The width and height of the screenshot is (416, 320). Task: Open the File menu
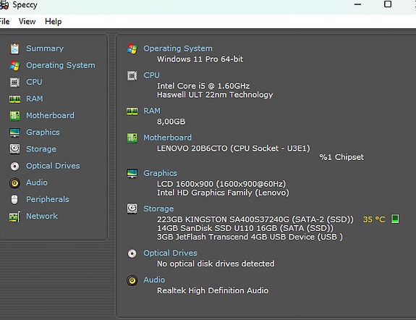[x=4, y=22]
